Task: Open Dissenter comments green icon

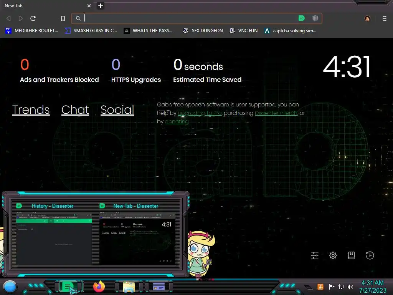Action: 302,18
